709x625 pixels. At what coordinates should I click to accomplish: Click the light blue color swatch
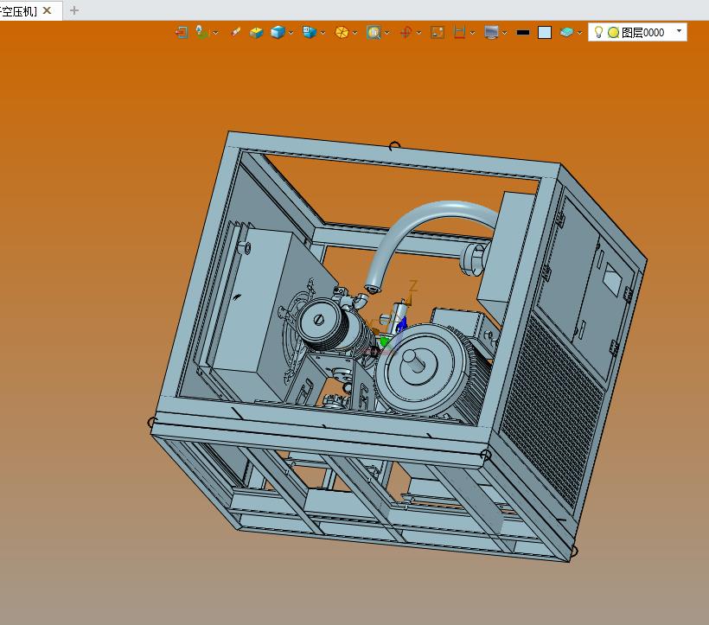[545, 32]
